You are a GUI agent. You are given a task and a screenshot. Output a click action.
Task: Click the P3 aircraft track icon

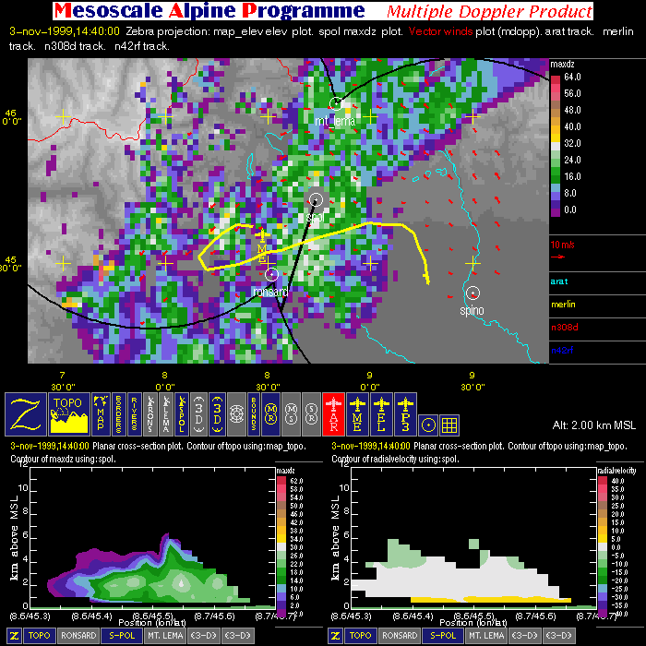pos(404,413)
